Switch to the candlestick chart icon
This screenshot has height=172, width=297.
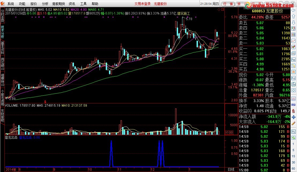[x=294, y=47]
